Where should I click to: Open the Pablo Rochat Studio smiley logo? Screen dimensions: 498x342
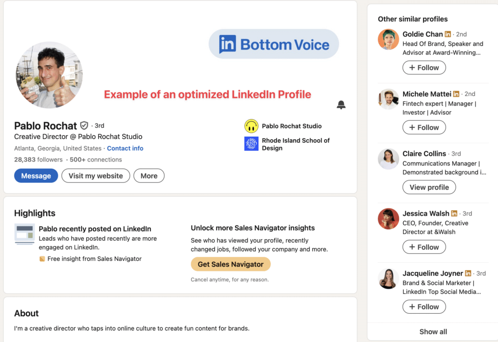(251, 126)
